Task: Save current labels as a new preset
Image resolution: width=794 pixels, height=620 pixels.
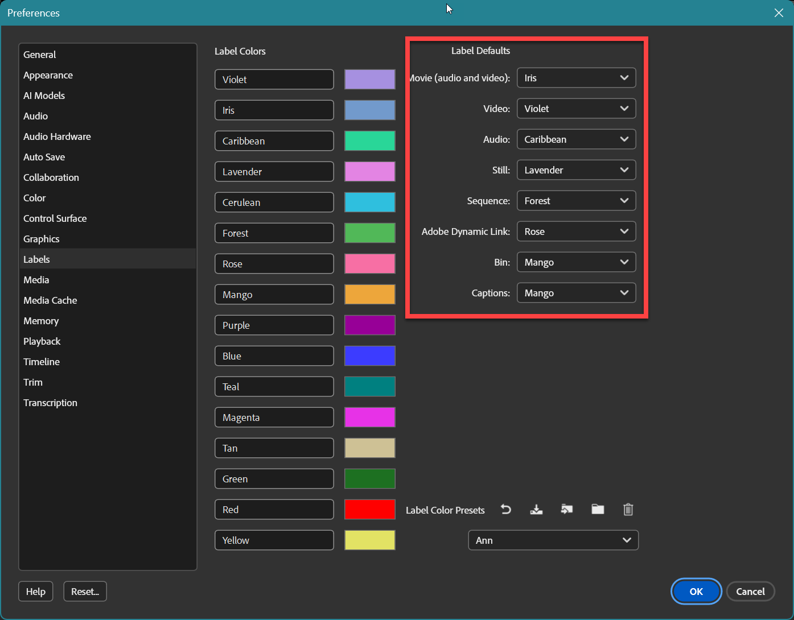Action: coord(536,510)
